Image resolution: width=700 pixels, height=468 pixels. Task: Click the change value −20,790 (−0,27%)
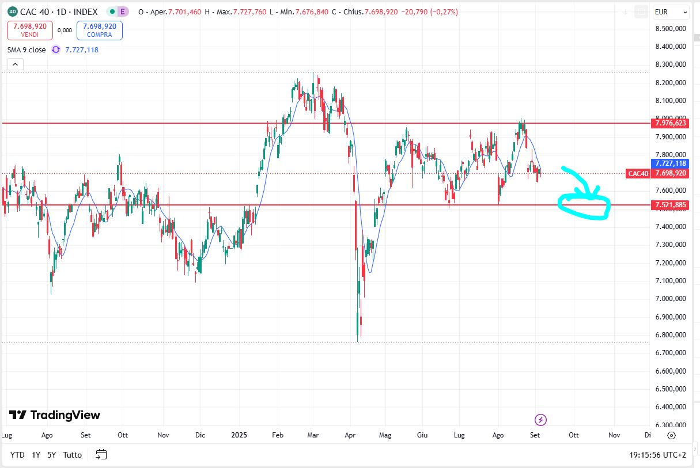click(x=429, y=12)
